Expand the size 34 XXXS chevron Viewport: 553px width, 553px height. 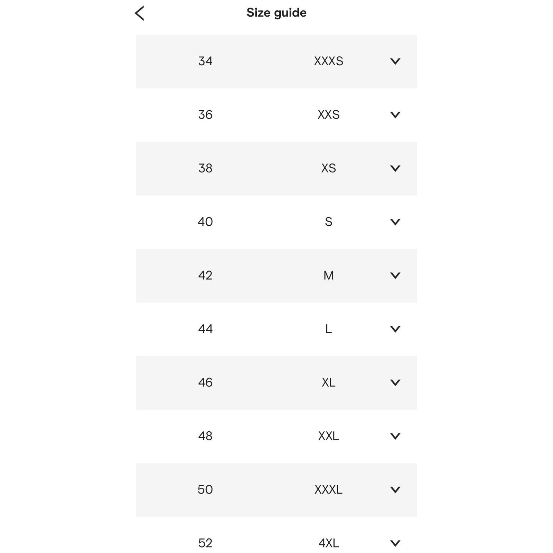coord(395,62)
